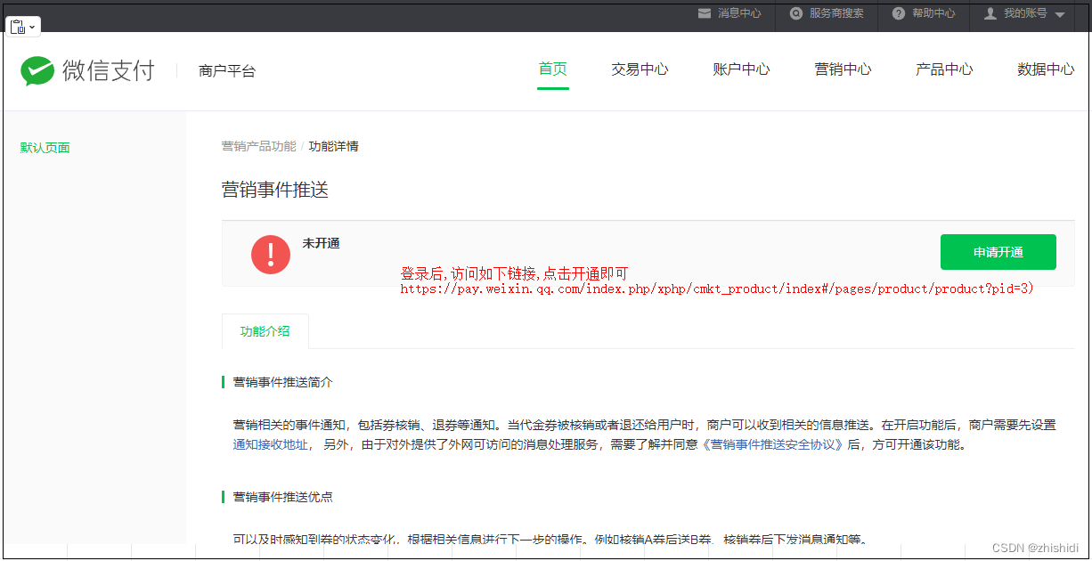Open the 通知接收地址 link
This screenshot has height=561, width=1092.
pos(271,444)
